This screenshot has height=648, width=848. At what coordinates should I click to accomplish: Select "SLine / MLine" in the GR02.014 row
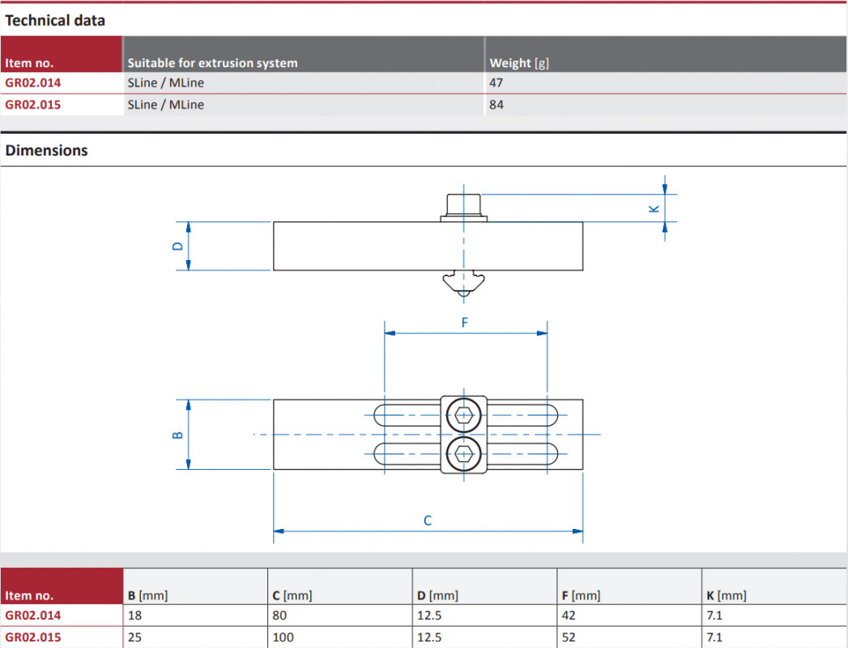(166, 83)
